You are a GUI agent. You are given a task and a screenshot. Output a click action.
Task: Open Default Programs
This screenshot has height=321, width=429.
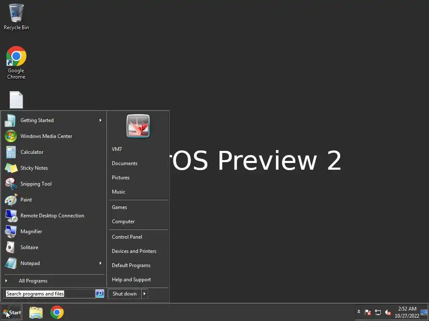tap(131, 265)
